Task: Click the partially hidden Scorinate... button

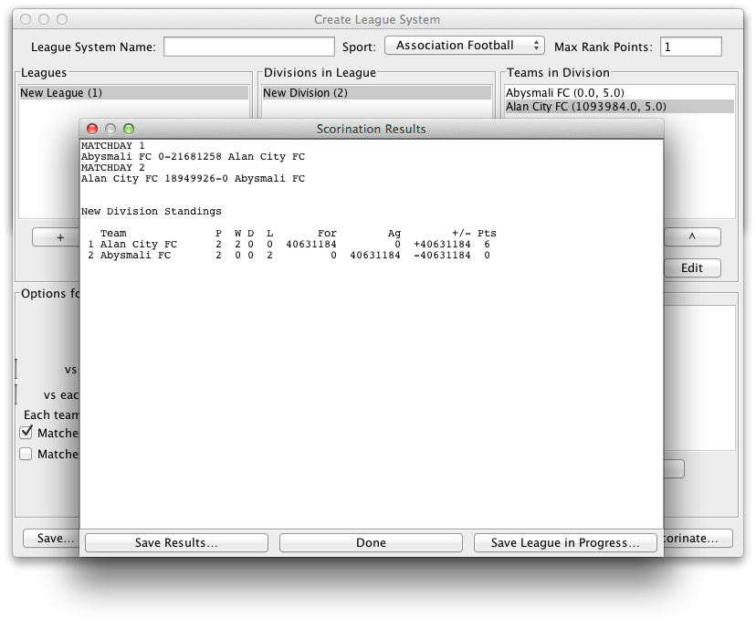Action: tap(698, 539)
